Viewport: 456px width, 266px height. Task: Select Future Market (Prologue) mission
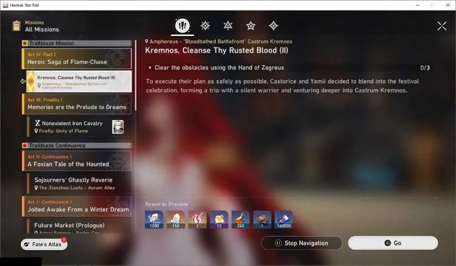tap(79, 226)
